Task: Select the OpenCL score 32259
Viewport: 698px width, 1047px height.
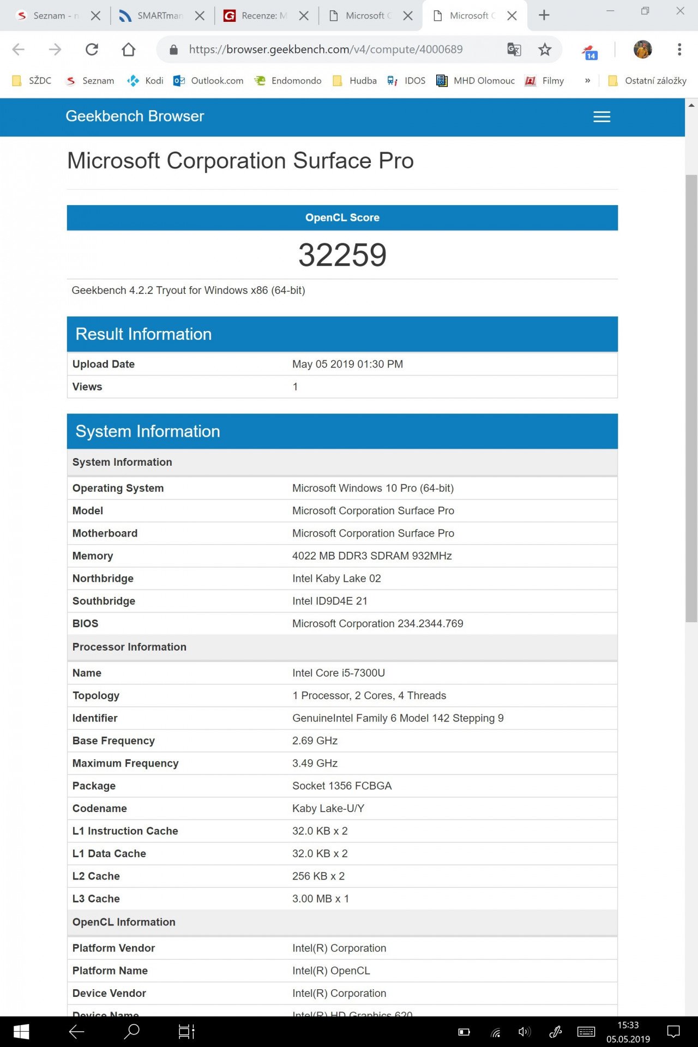Action: click(342, 255)
